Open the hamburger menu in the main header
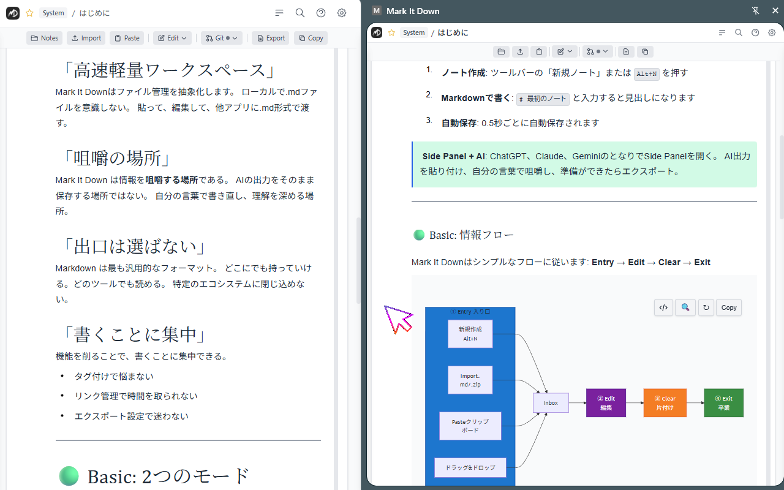The height and width of the screenshot is (490, 784). pyautogui.click(x=279, y=12)
